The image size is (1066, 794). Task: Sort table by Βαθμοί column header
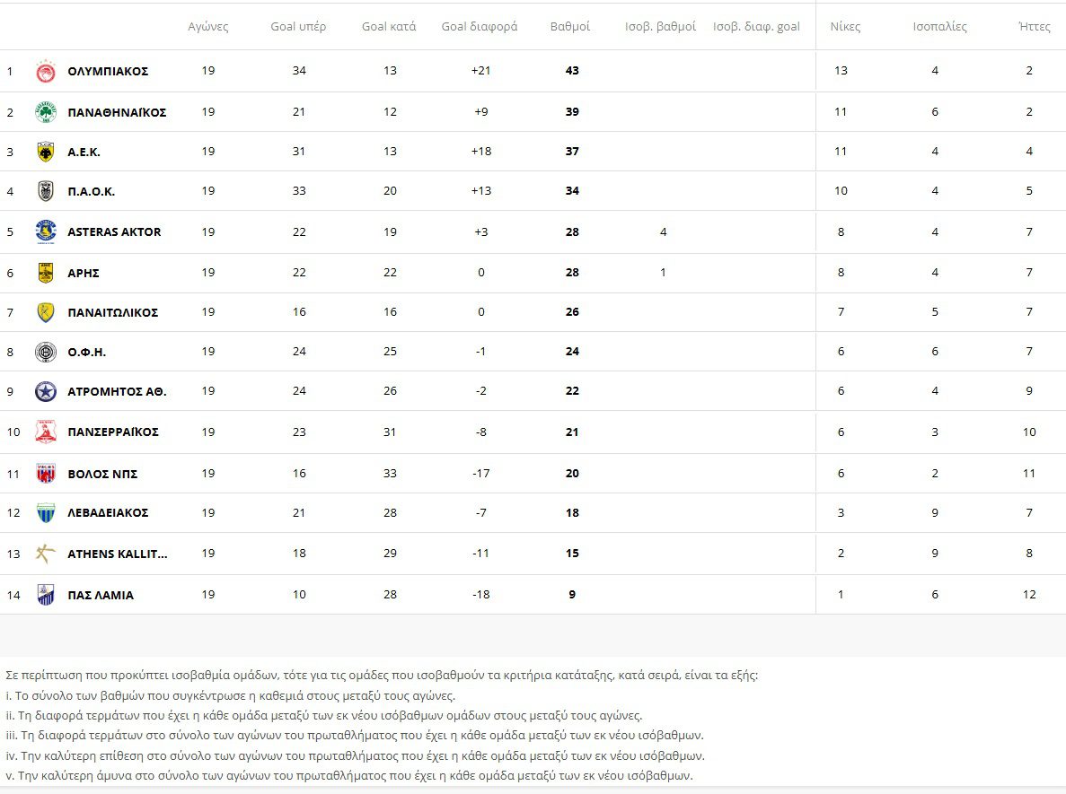[570, 27]
